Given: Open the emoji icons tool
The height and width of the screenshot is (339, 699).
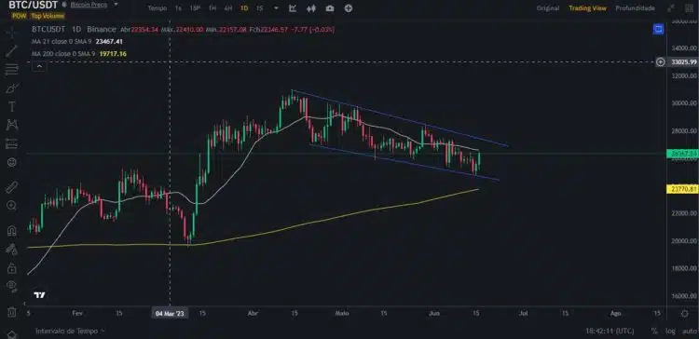Looking at the screenshot, I should [11, 162].
